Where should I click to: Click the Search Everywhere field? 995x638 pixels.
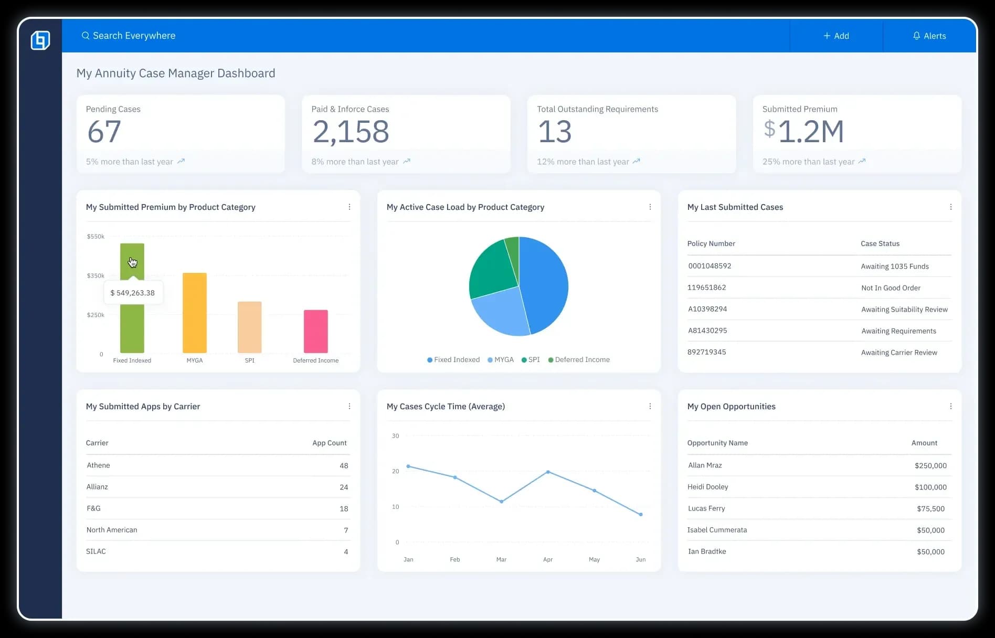(134, 36)
